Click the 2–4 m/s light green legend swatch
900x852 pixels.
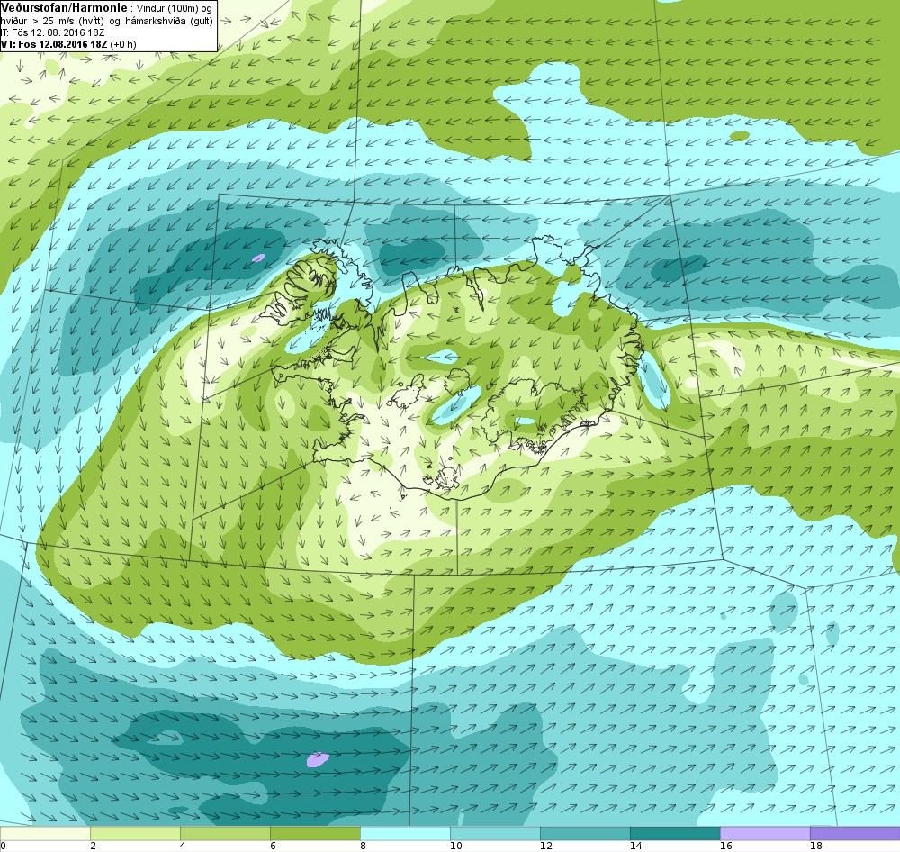(135, 833)
